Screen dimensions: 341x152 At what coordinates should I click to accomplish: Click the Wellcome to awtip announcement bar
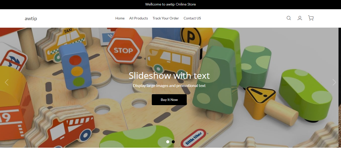tap(170, 4)
